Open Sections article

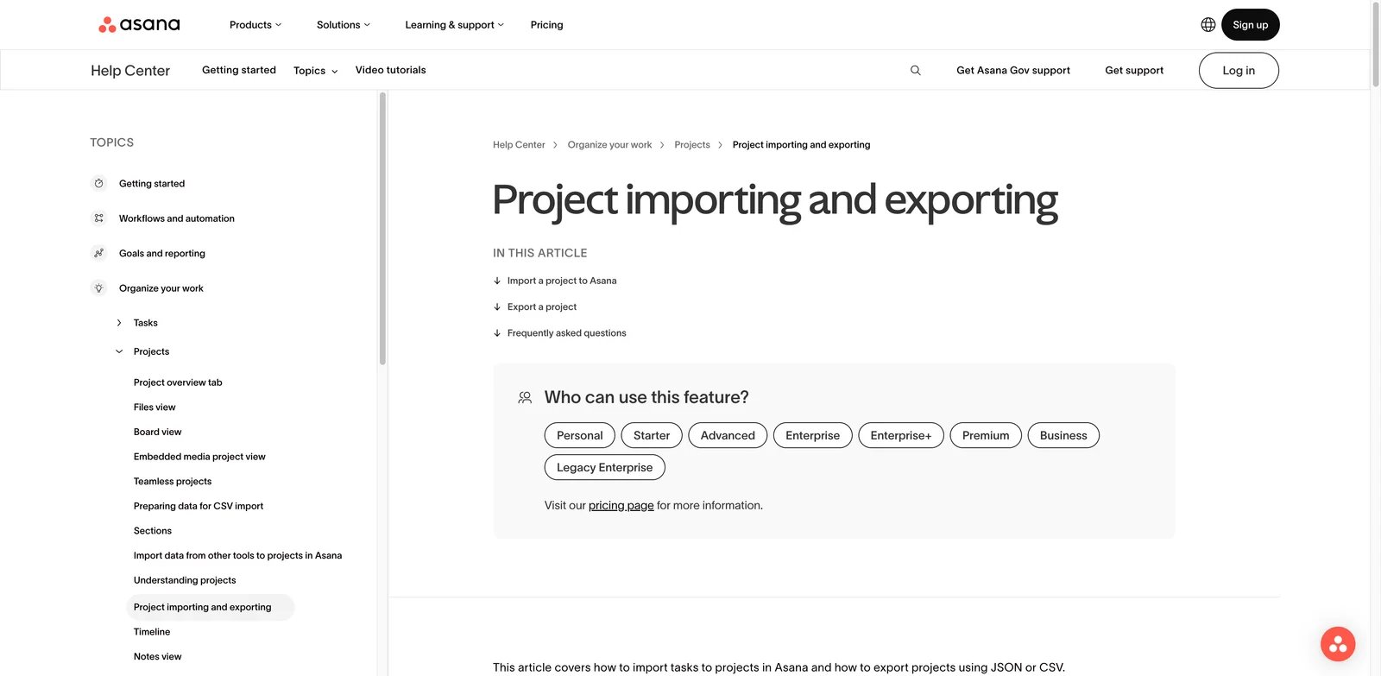pyautogui.click(x=153, y=531)
